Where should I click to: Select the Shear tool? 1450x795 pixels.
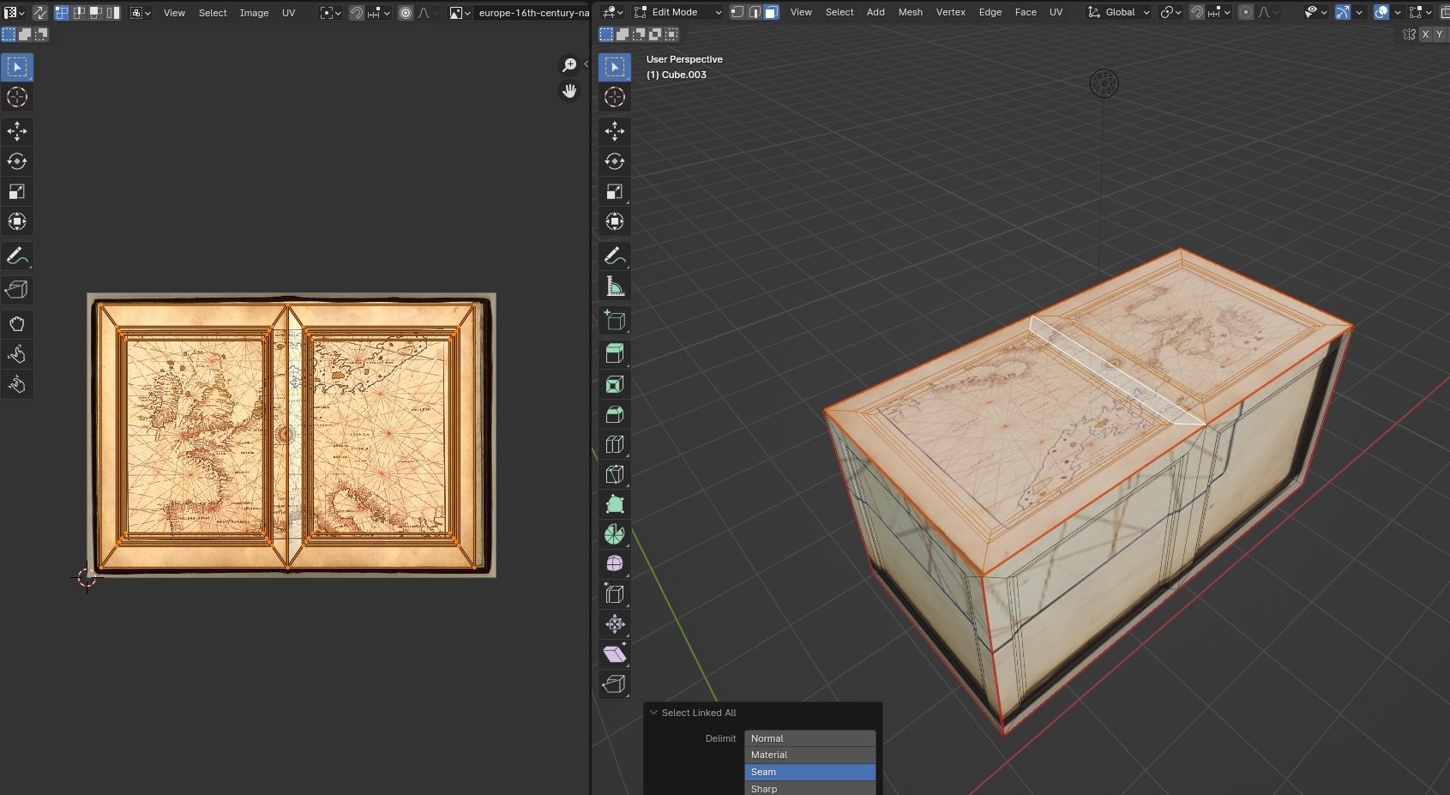[x=615, y=653]
